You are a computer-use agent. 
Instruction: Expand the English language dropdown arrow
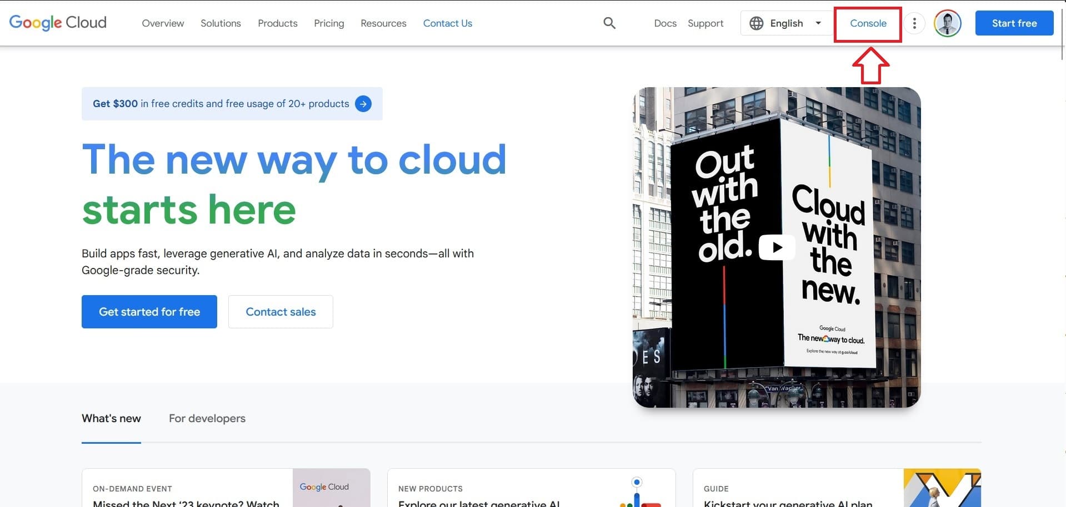click(x=818, y=23)
